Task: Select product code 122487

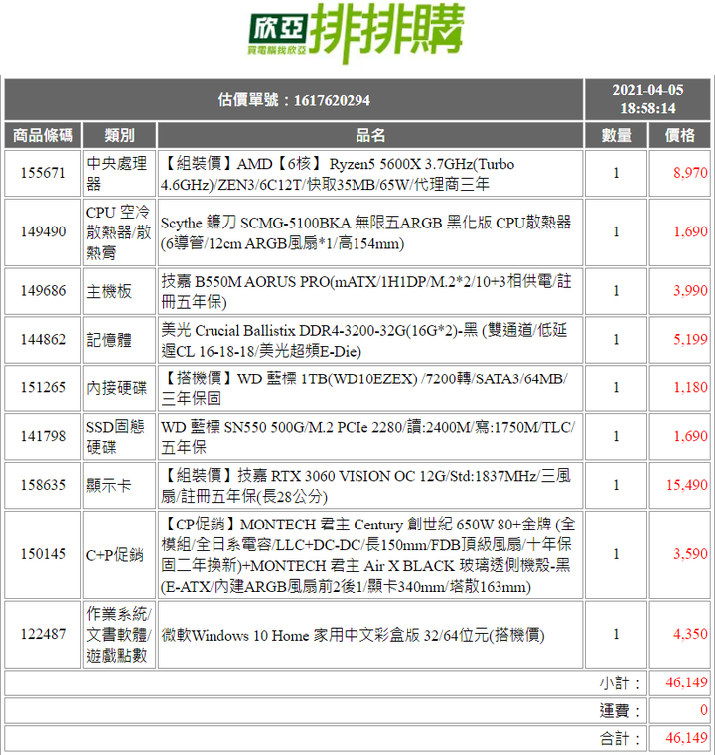Action: click(x=43, y=634)
